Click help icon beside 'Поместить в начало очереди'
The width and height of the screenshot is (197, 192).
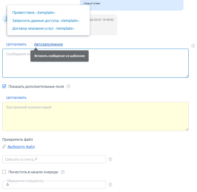point(63,172)
